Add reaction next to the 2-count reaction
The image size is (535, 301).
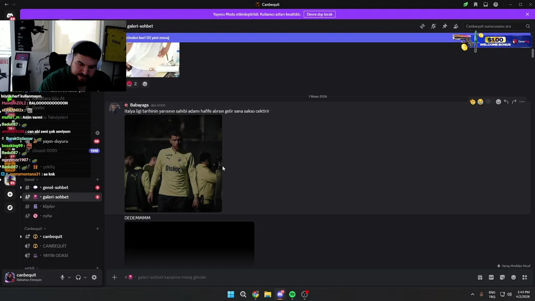click(145, 84)
